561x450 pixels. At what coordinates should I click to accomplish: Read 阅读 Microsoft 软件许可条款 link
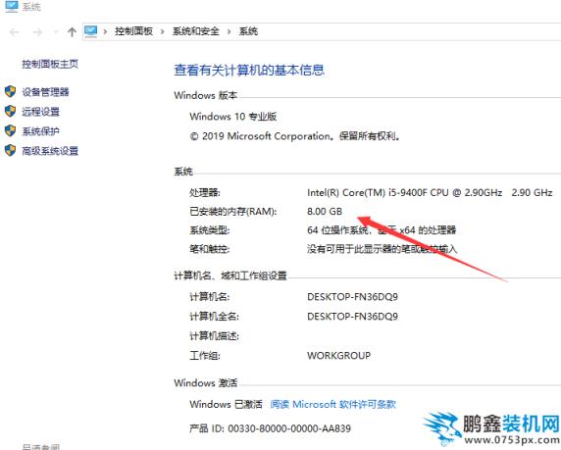click(332, 404)
